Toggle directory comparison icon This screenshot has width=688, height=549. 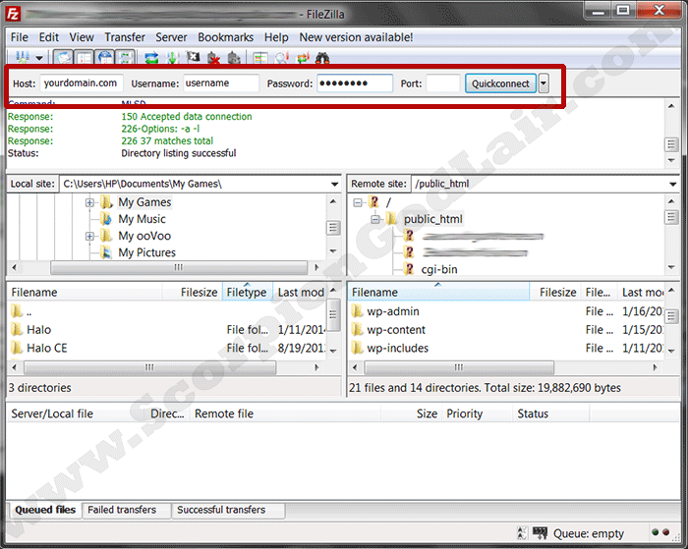click(x=282, y=57)
